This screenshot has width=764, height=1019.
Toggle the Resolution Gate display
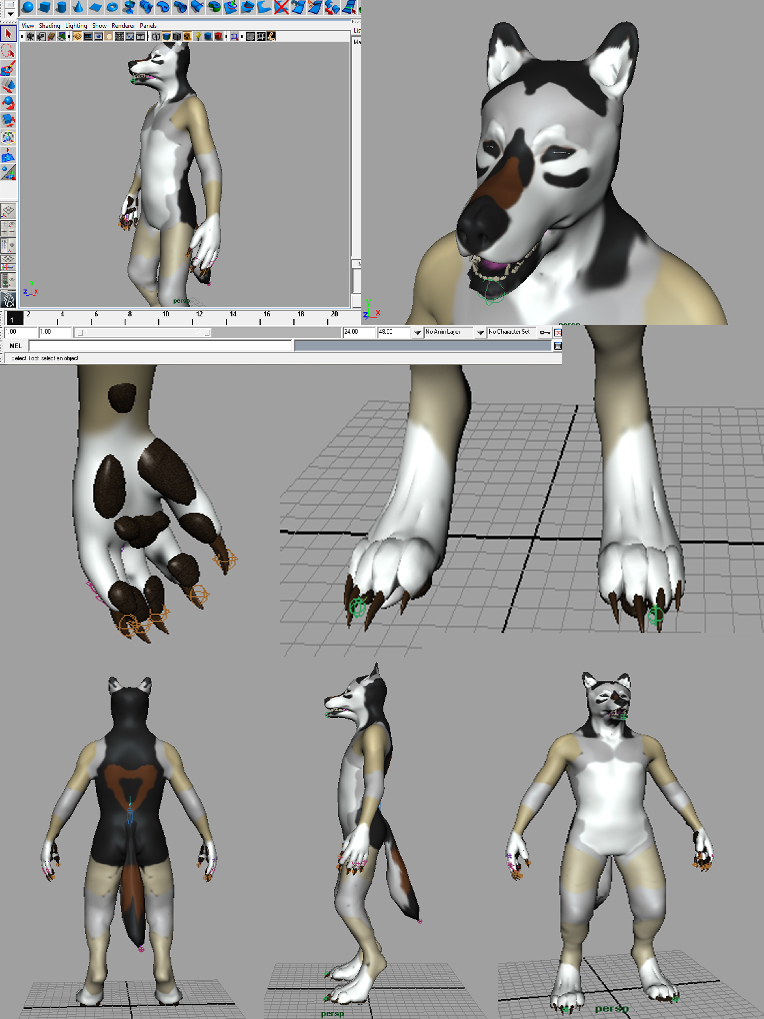(x=98, y=37)
